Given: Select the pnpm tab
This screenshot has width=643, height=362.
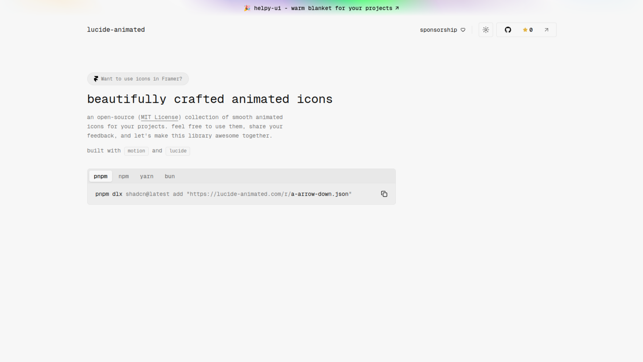Looking at the screenshot, I should click(100, 176).
